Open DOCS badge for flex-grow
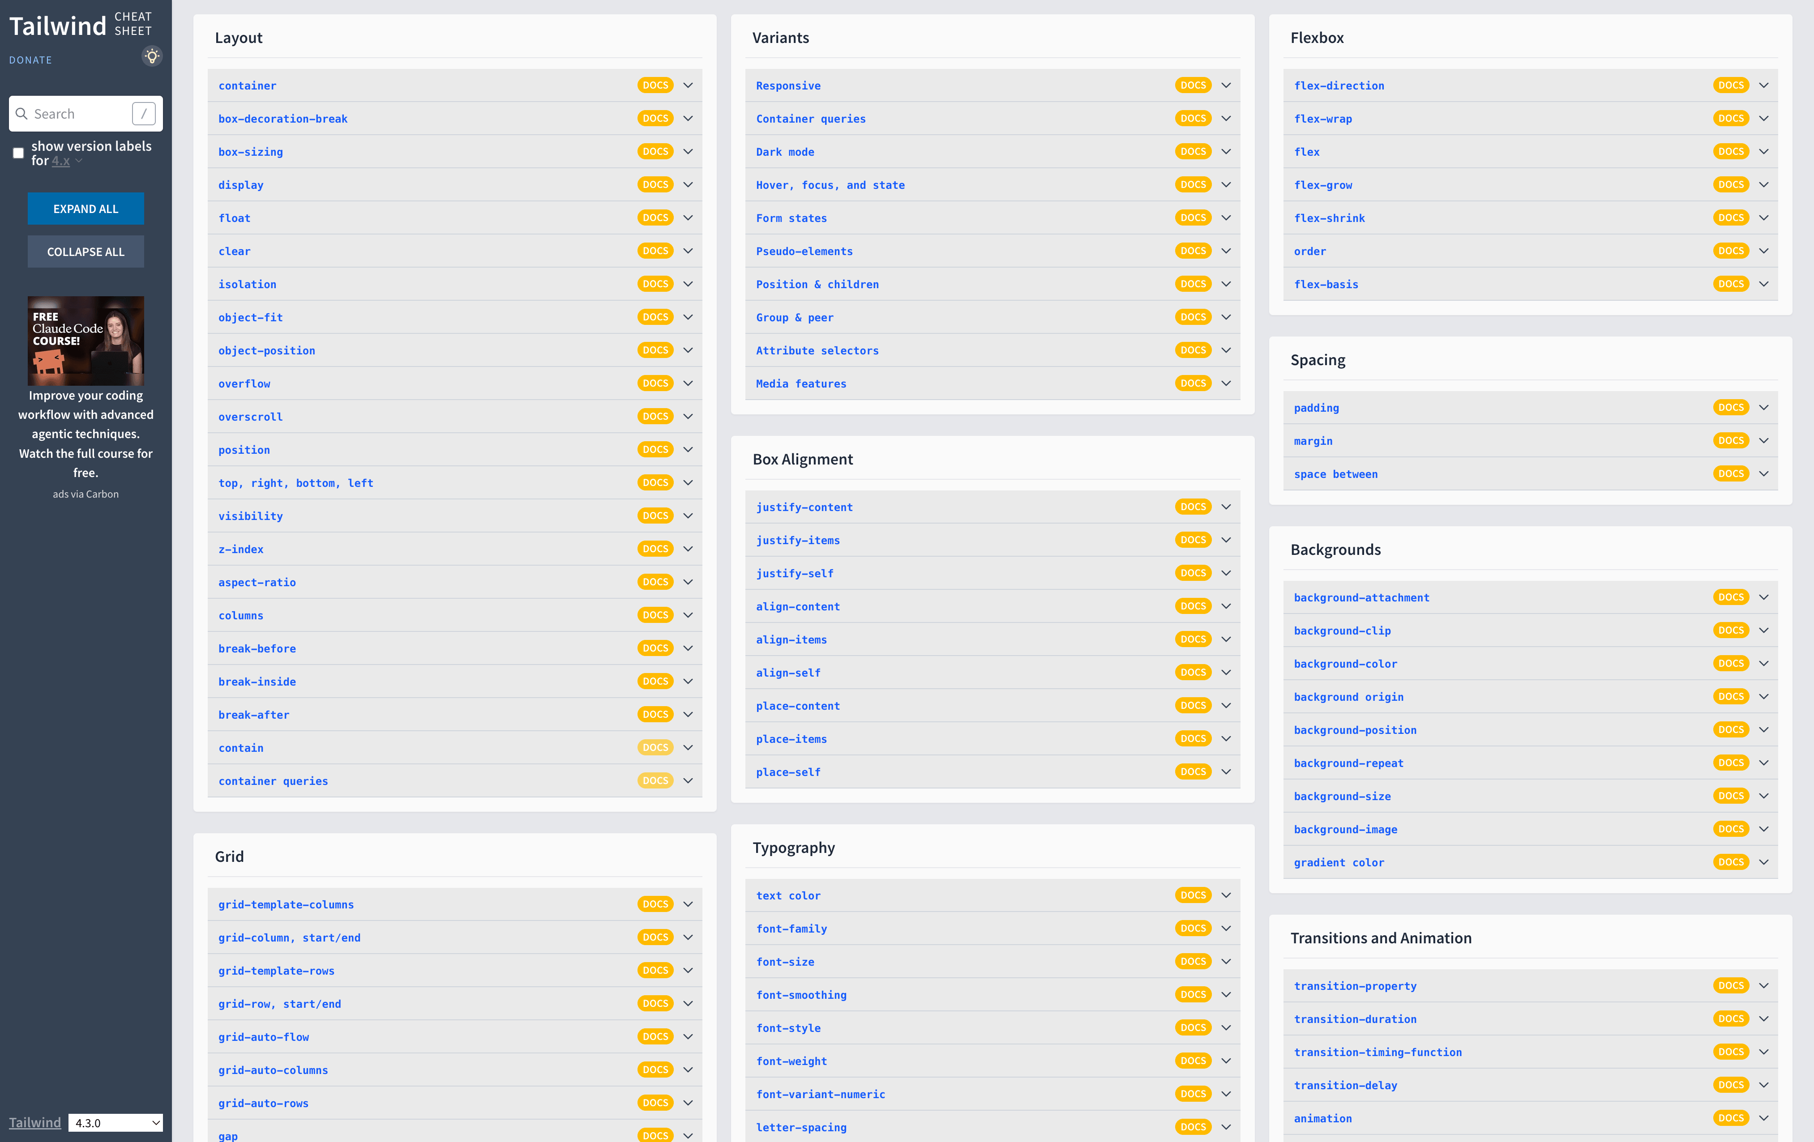Image resolution: width=1814 pixels, height=1142 pixels. (x=1730, y=184)
